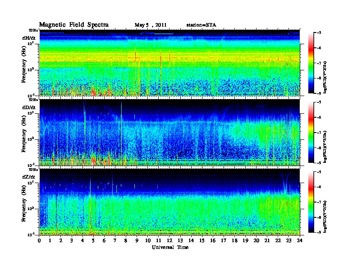Click the hour 4 tick label

point(82,241)
